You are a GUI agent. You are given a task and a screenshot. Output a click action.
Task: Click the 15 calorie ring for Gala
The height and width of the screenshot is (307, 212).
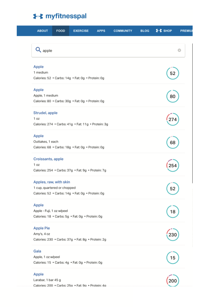[x=173, y=258]
